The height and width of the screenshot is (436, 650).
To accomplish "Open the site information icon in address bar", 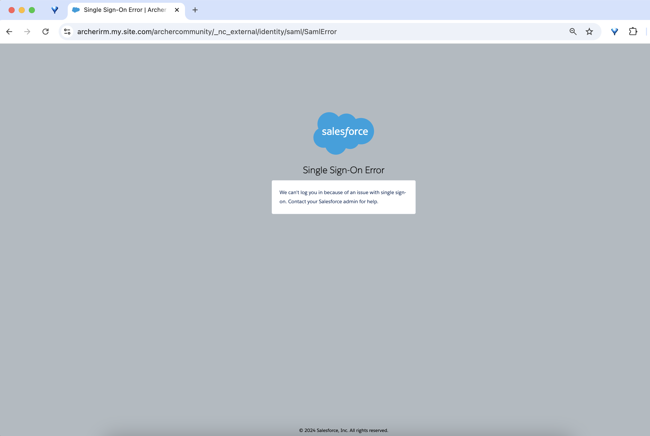I will pyautogui.click(x=67, y=32).
